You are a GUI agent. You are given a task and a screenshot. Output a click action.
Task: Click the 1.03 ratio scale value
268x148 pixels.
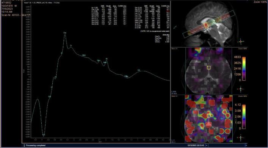pyautogui.click(x=238, y=123)
